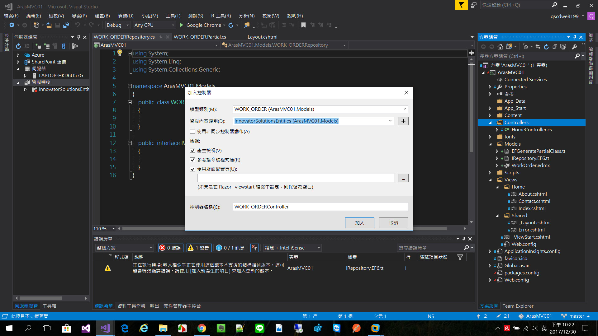This screenshot has width=598, height=336.
Task: Expand the Scripts folder in Solution Explorer
Action: click(490, 173)
